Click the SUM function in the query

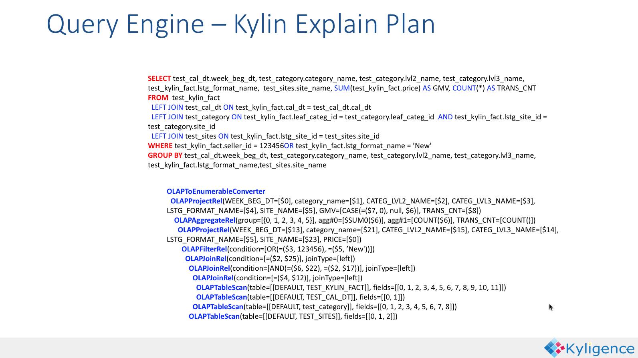click(x=342, y=88)
